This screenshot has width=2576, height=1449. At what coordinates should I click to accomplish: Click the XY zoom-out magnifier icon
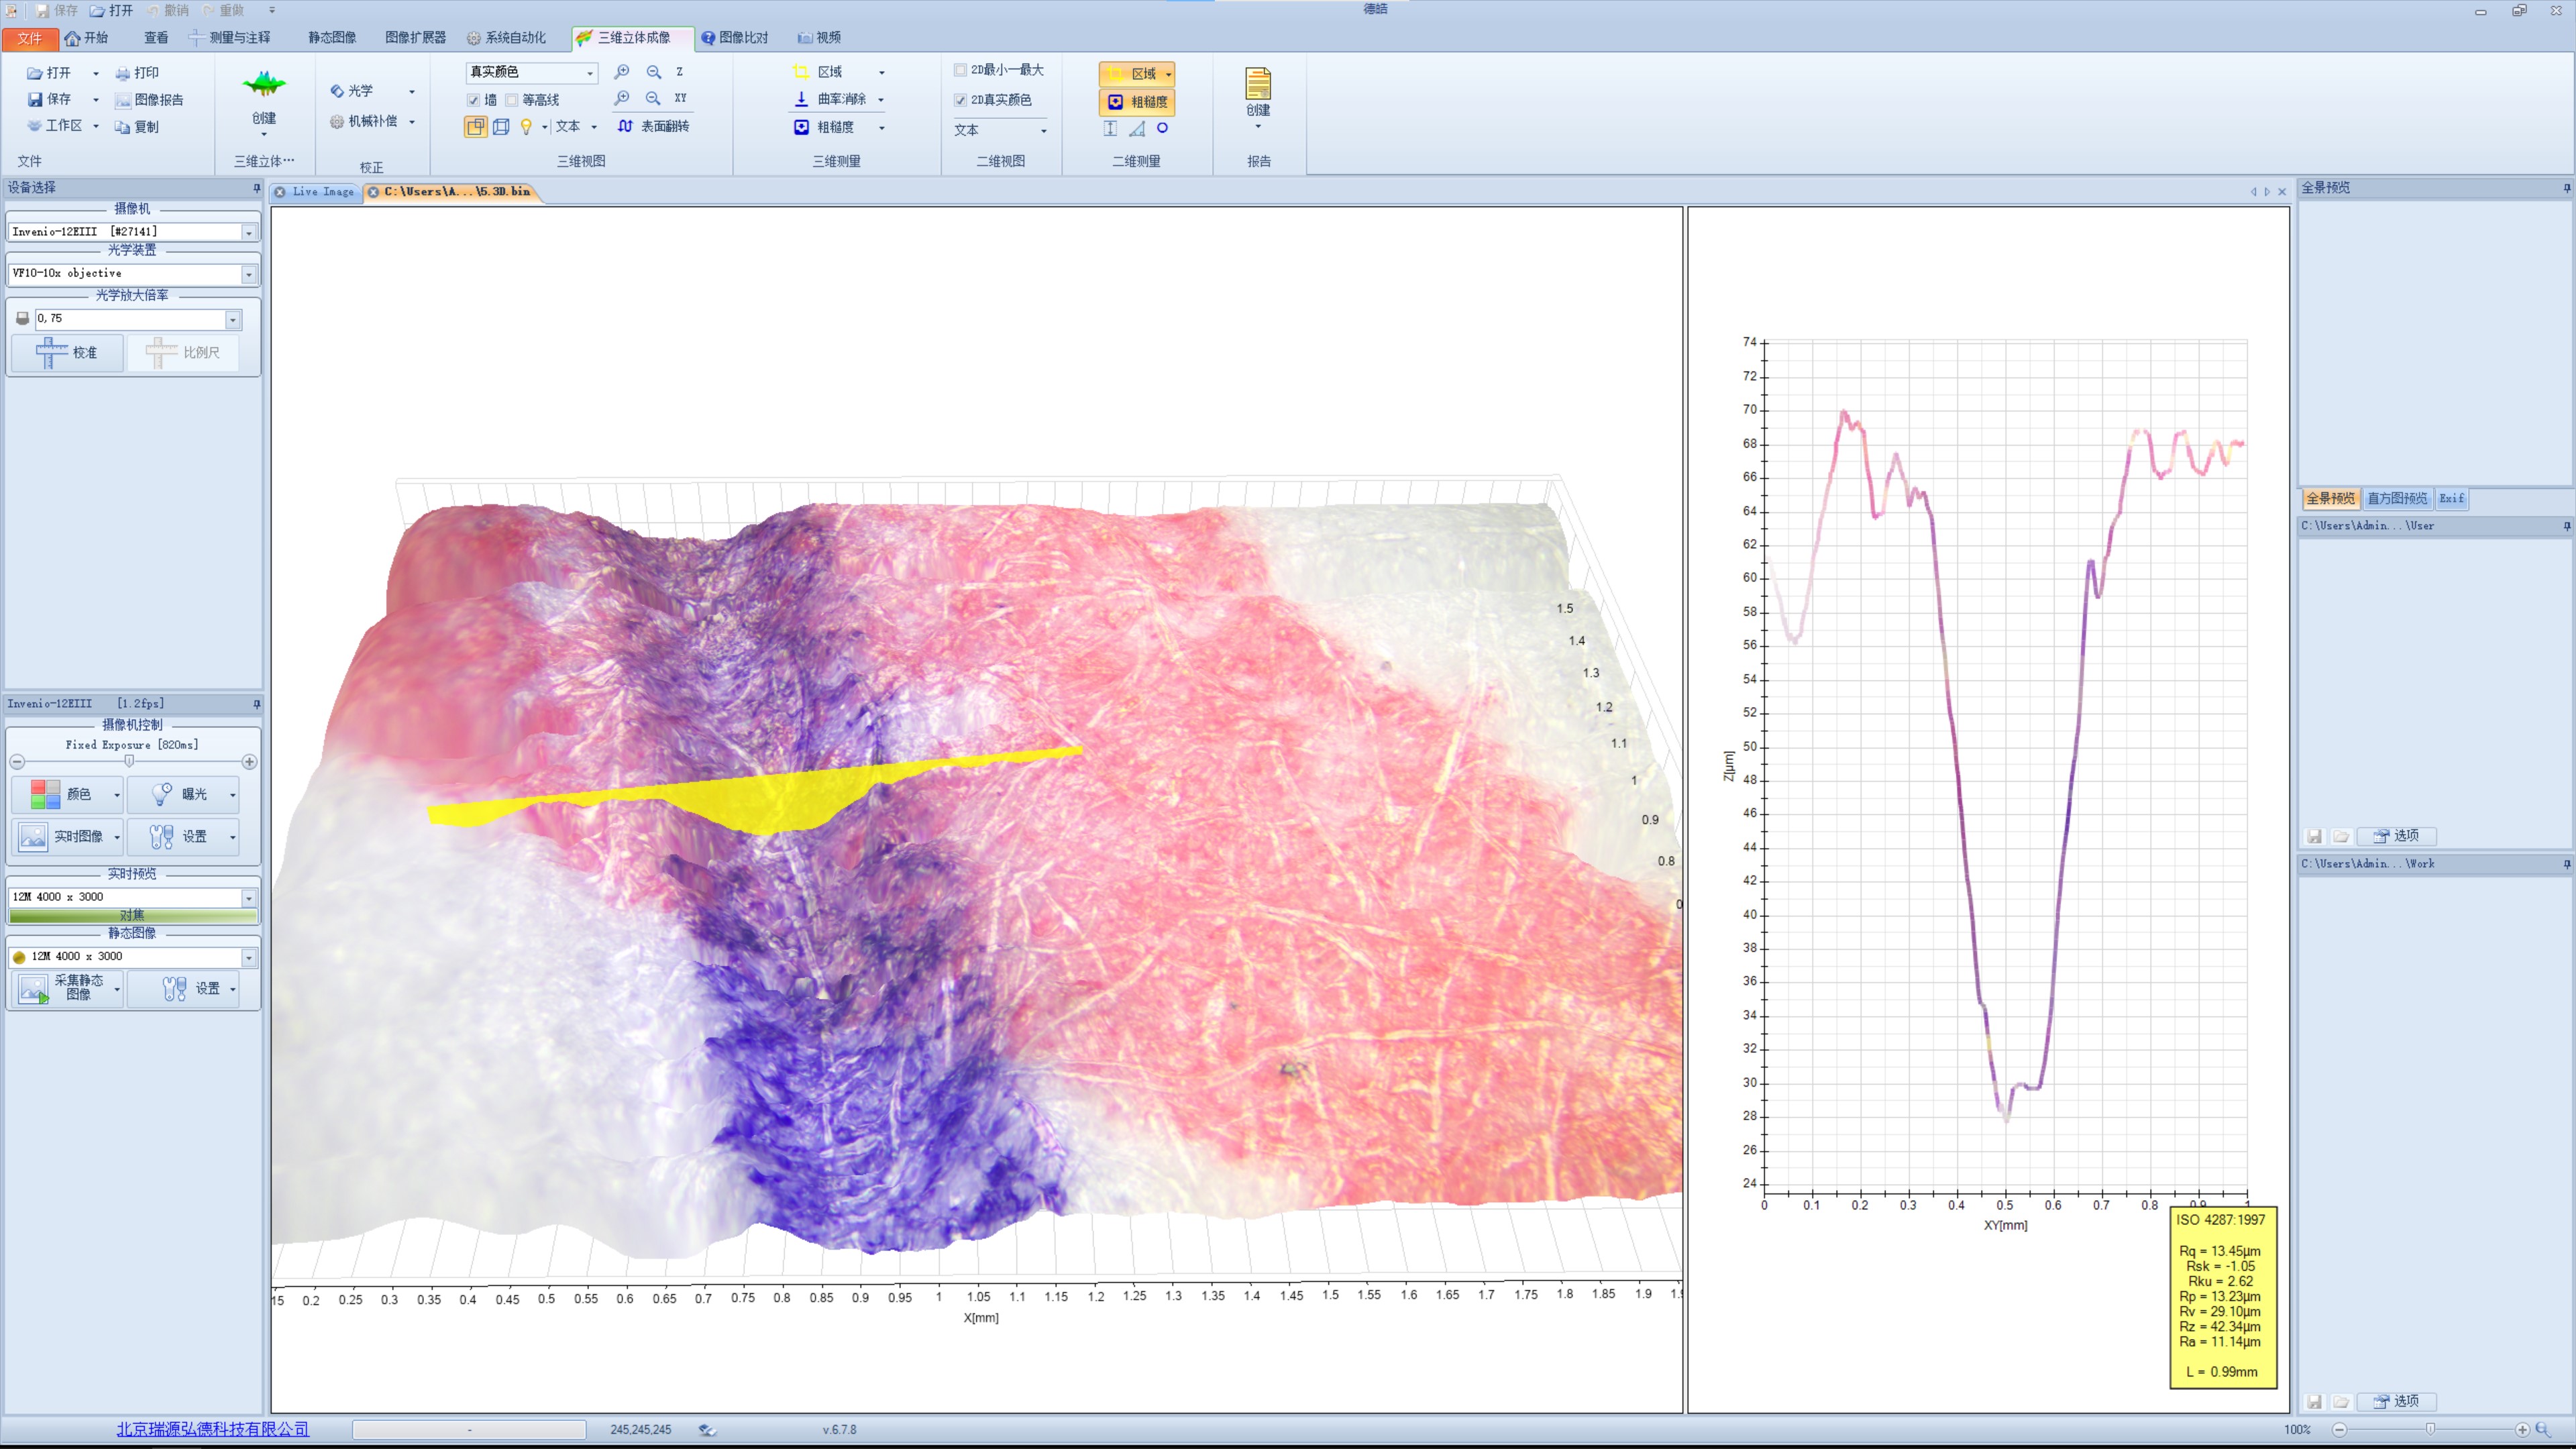coord(653,98)
